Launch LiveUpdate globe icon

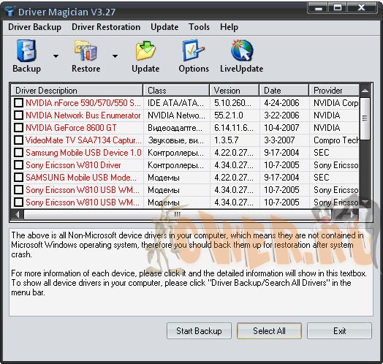tap(242, 50)
